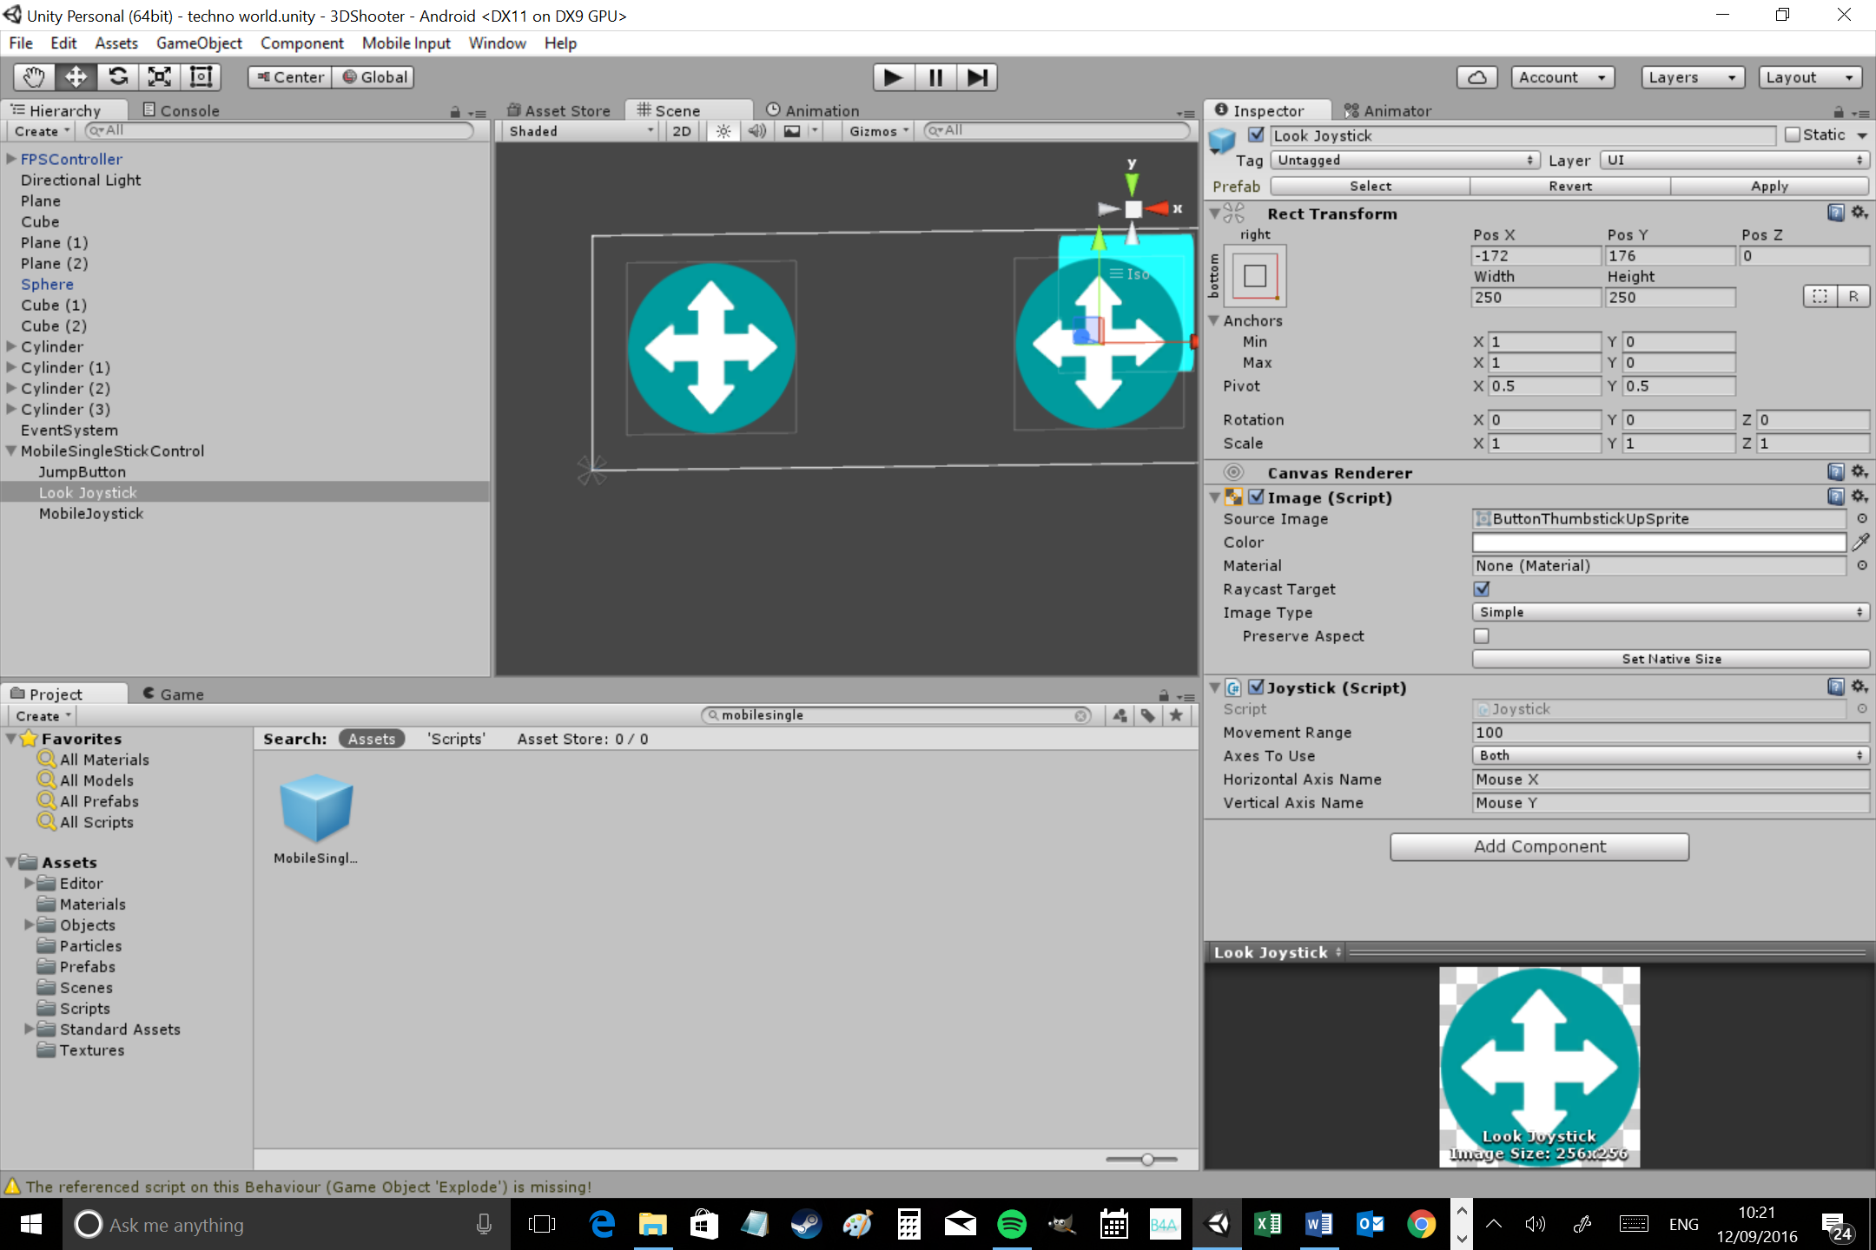Click the Add Component button
1876x1250 pixels.
click(1539, 846)
